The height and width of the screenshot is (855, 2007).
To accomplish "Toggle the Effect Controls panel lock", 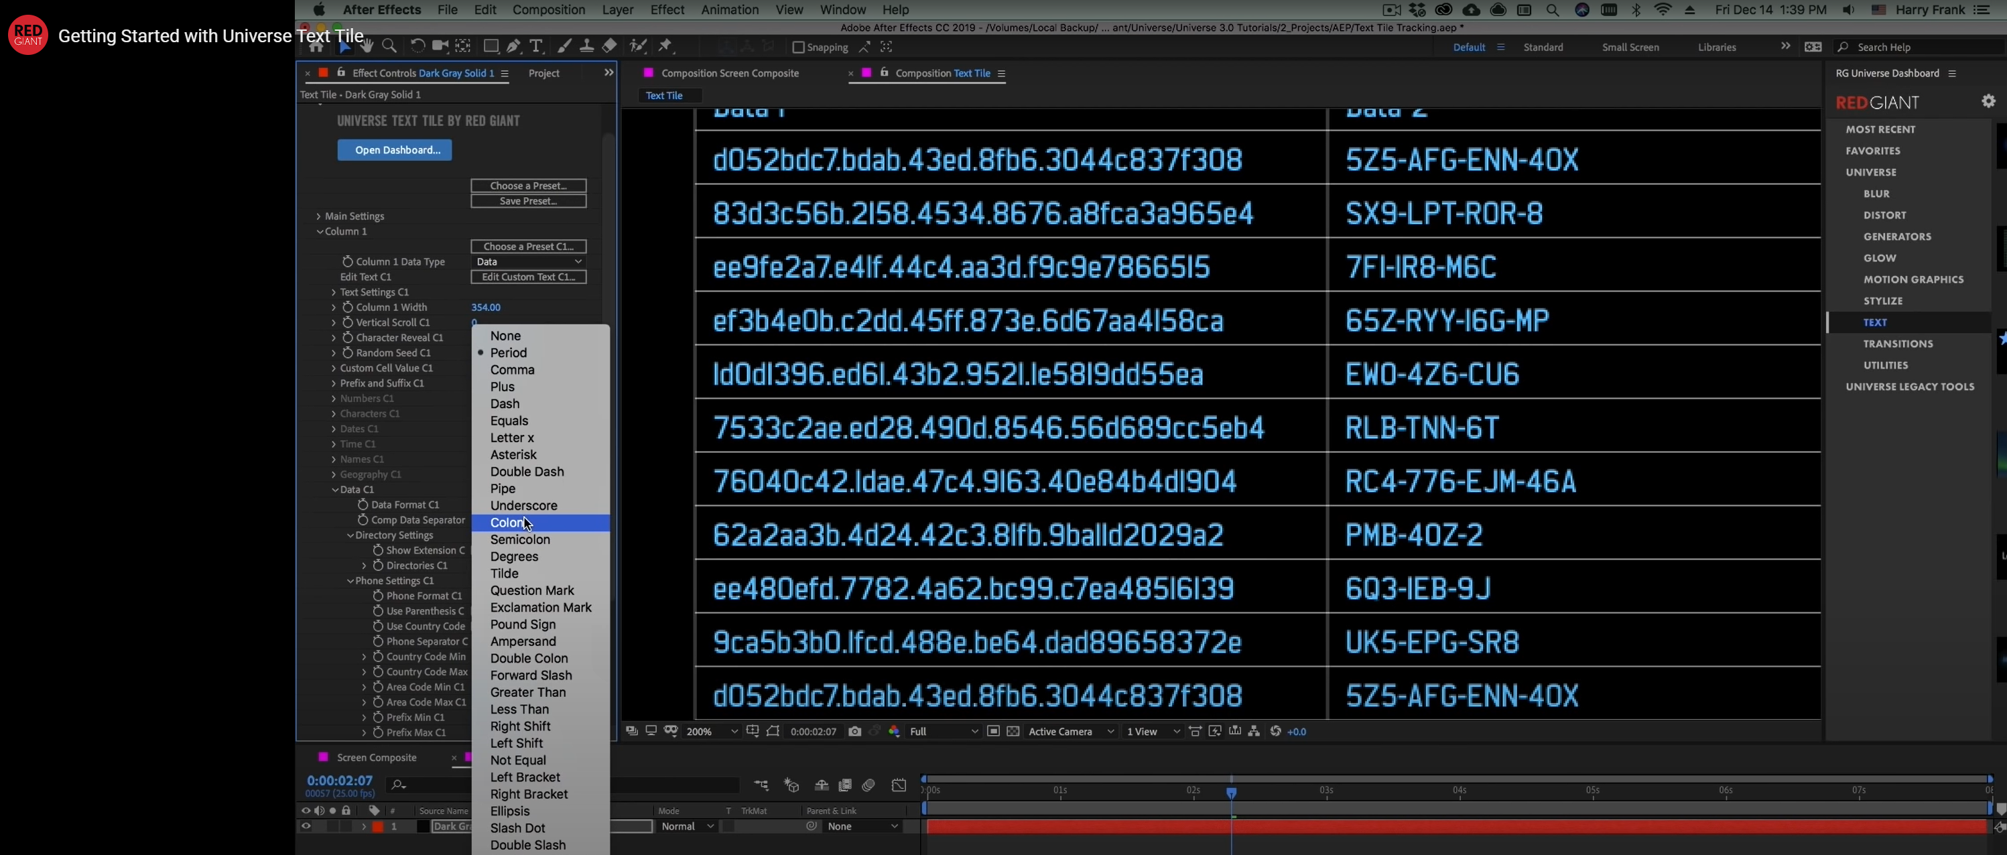I will coord(340,72).
